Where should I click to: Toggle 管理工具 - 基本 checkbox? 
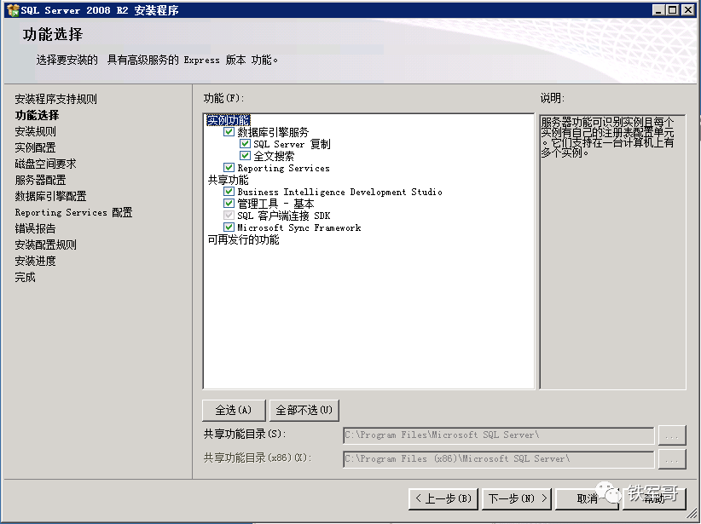tap(229, 204)
